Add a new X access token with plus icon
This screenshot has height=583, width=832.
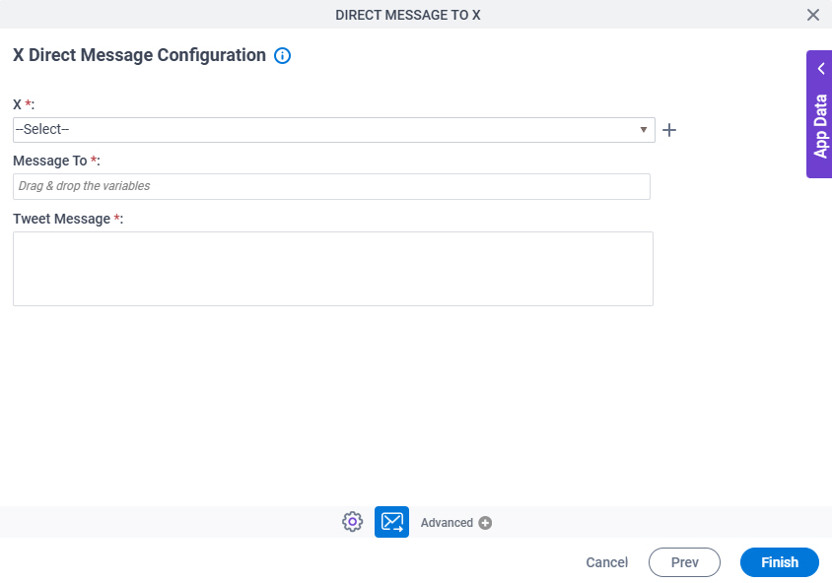pyautogui.click(x=669, y=130)
